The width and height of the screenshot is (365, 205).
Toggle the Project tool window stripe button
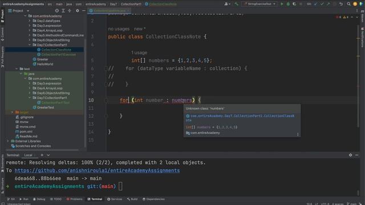tap(2, 16)
